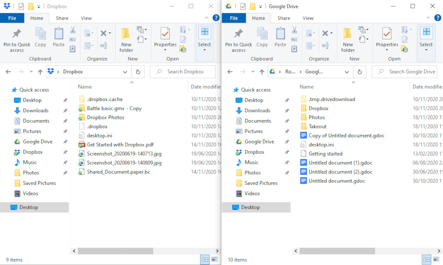Click the File button in Google Drive window
Screen dimensions: 443x265
[x=234, y=18]
